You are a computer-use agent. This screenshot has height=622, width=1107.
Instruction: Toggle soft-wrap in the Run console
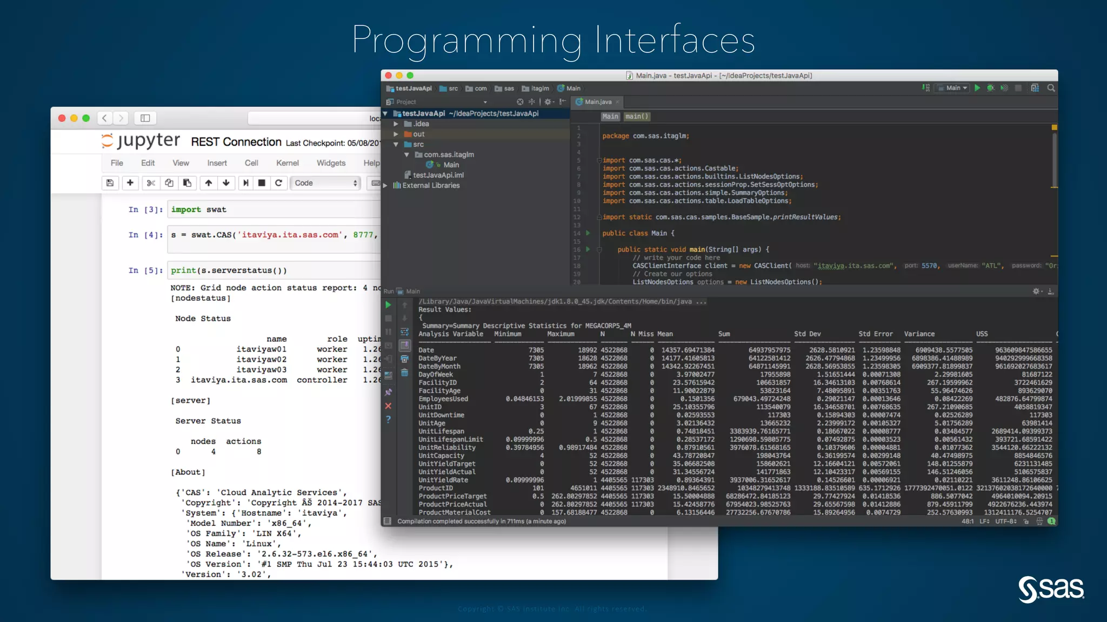pyautogui.click(x=404, y=332)
